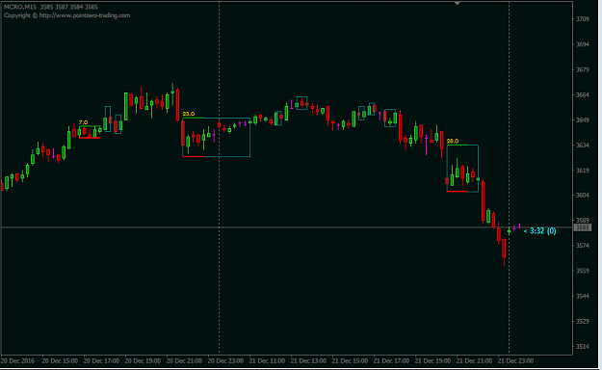Click the "21 Dec 23:00" time label

click(x=516, y=360)
